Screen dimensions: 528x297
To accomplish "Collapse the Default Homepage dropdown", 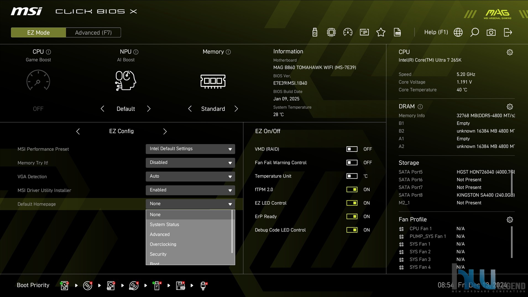I will (190, 204).
